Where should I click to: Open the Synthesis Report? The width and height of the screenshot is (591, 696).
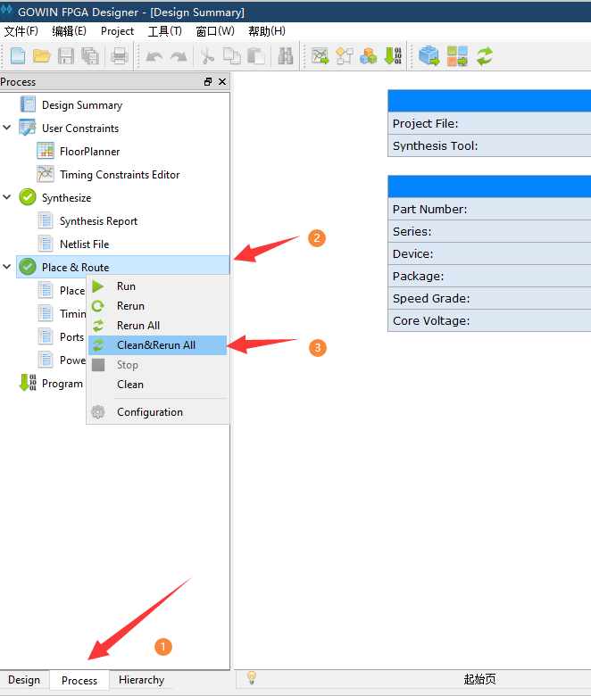coord(98,221)
